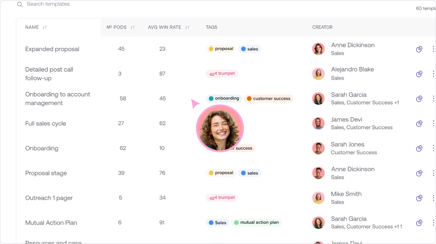Open more options for Full sales cycle
The image size is (436, 244).
(433, 123)
